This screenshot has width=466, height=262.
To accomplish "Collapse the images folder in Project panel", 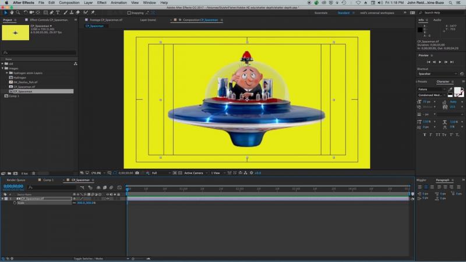I will (2, 68).
